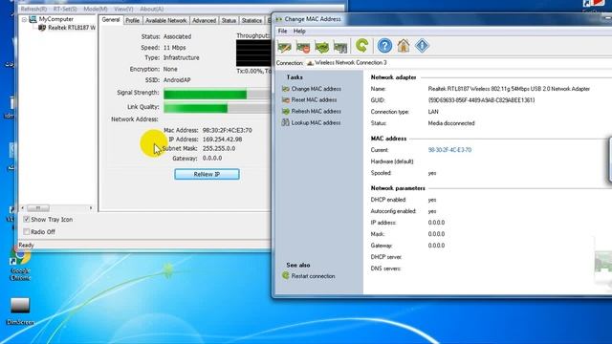Open the View(V) menu in Realtek utility

123,9
